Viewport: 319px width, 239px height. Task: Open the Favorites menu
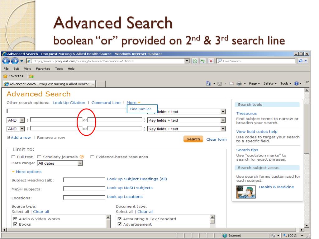[x=43, y=69]
